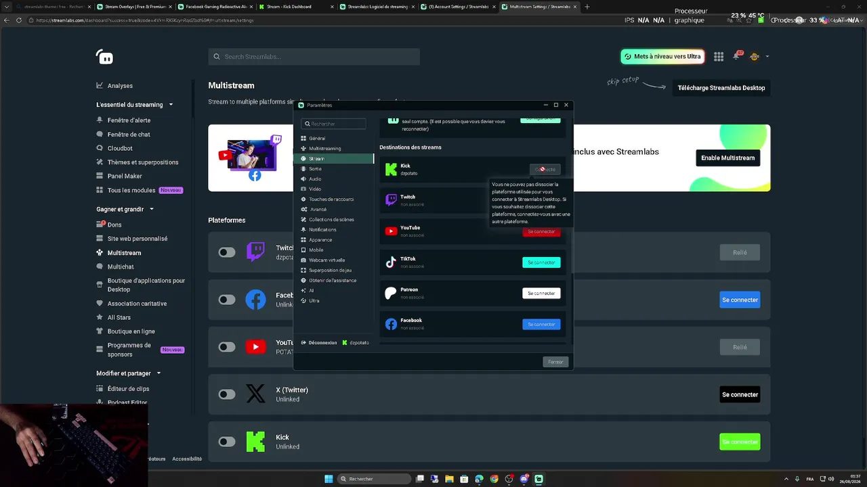Connect Facebook in the Paramètres destinations list

tap(541, 325)
